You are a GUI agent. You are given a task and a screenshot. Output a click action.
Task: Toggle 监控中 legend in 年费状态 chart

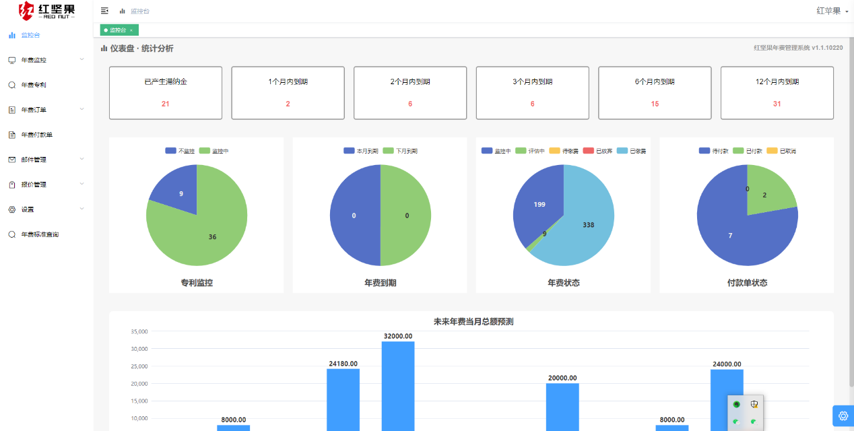pyautogui.click(x=496, y=151)
